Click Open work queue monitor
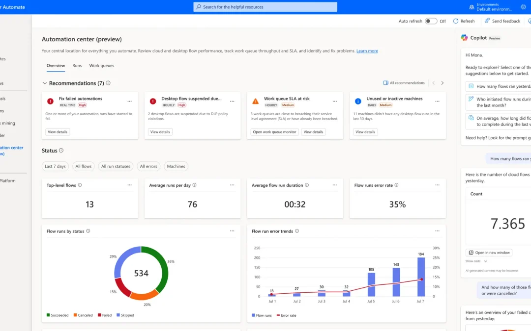This screenshot has width=531, height=331. click(274, 132)
